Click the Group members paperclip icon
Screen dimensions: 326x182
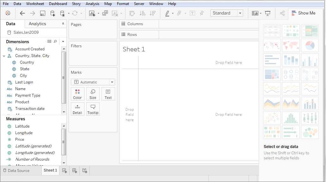pos(179,13)
